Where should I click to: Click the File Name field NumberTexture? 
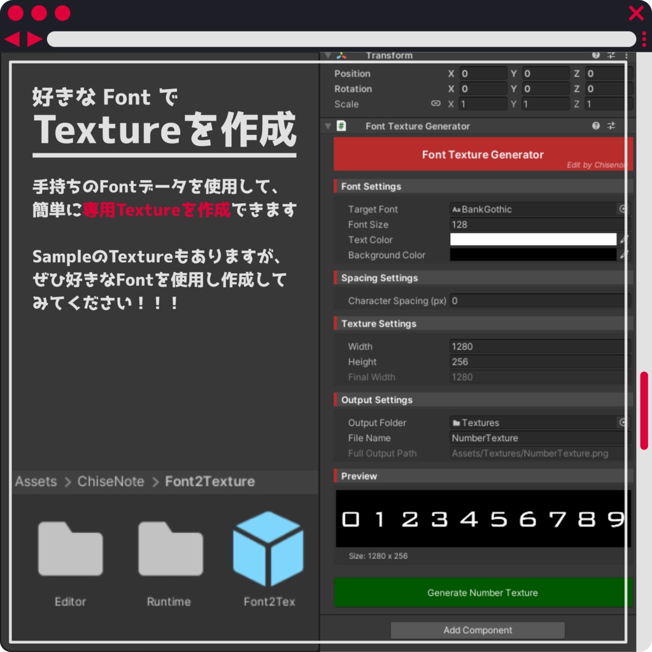point(539,438)
